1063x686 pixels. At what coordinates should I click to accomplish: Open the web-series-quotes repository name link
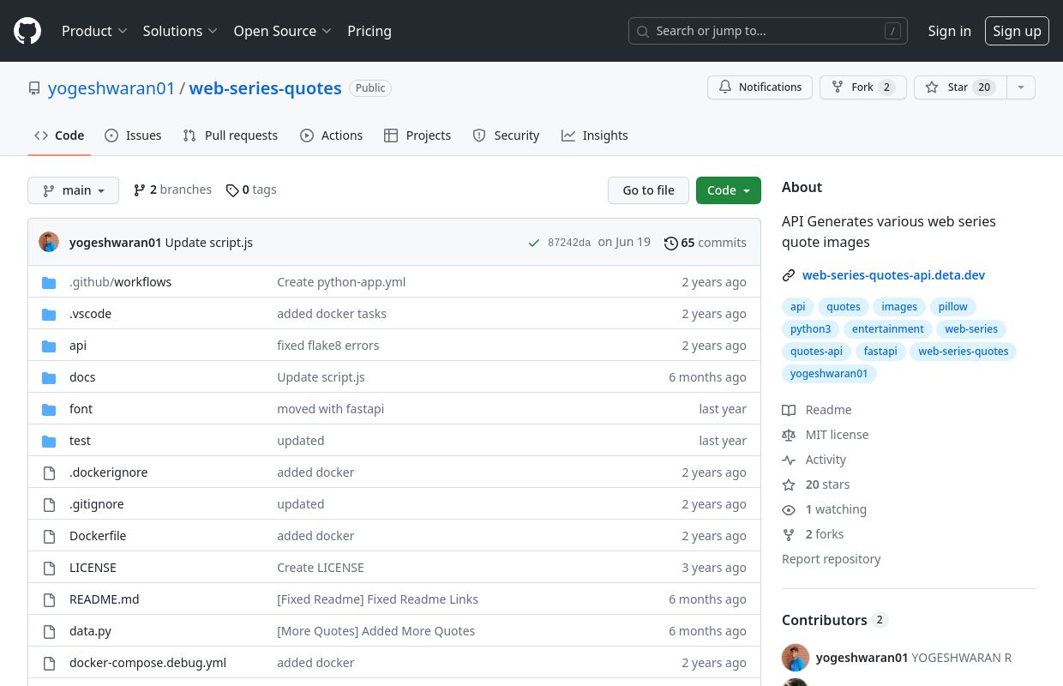click(265, 88)
